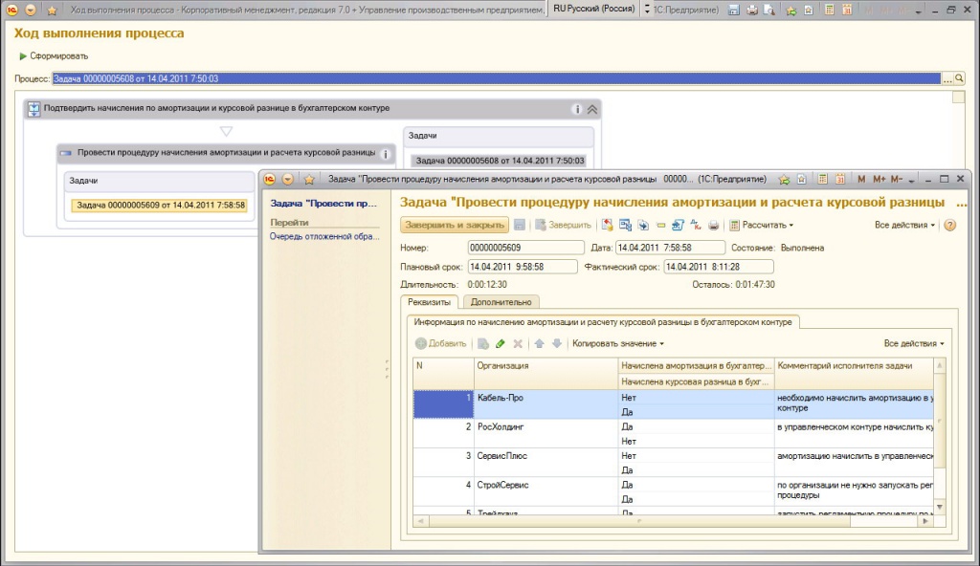Click the favorites star in the task window title bar
This screenshot has width=980, height=566.
coord(309,180)
